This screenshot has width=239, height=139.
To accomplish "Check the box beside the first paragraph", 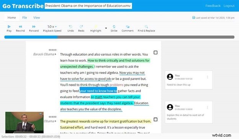I will [x=156, y=53].
